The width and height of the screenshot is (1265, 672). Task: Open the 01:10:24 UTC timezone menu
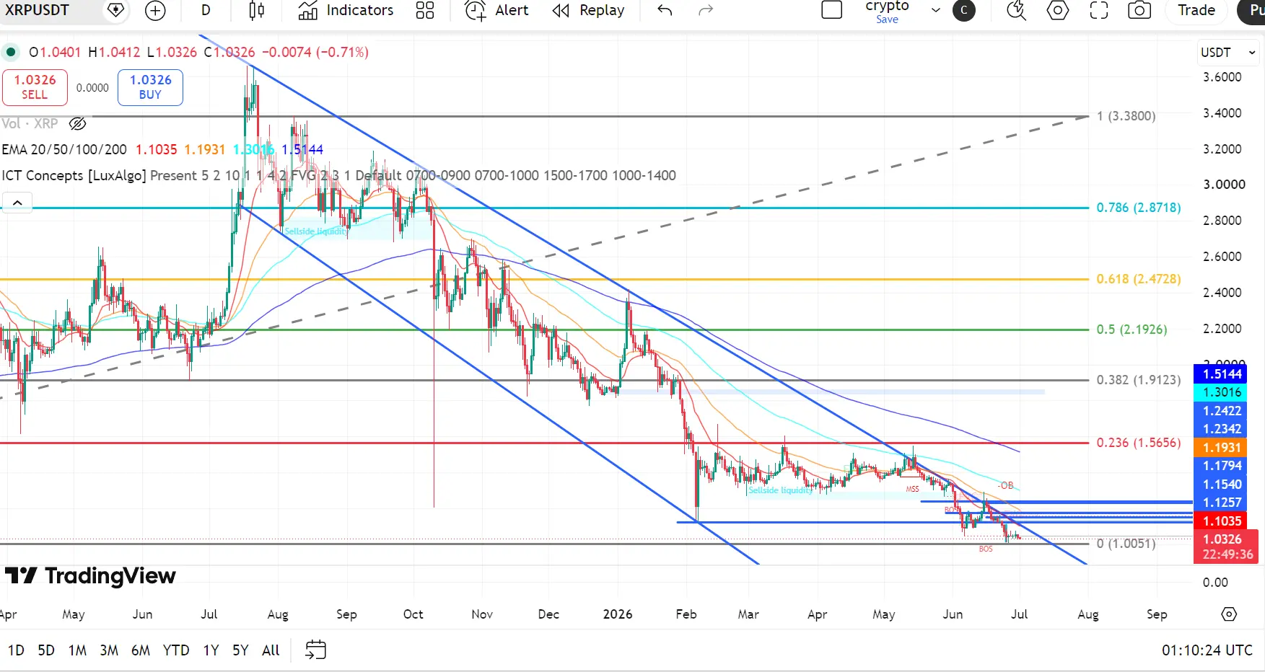1207,650
